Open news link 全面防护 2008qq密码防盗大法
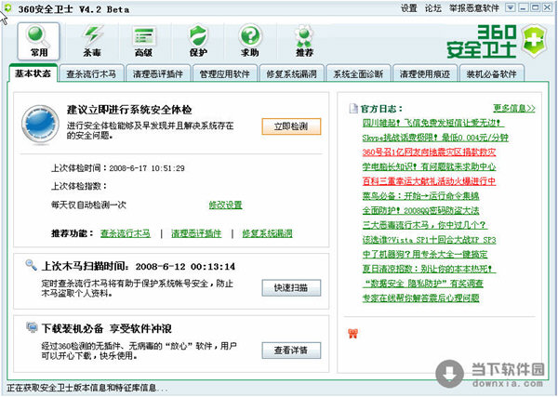The width and height of the screenshot is (558, 397). 420,211
